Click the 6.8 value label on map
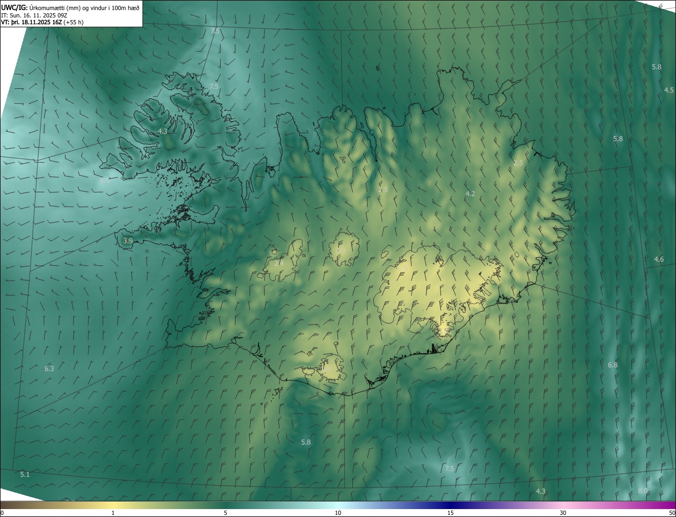The width and height of the screenshot is (676, 517). pos(613,365)
